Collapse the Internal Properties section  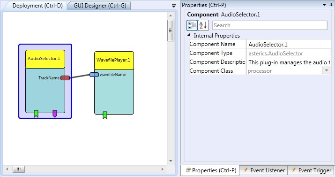click(189, 35)
